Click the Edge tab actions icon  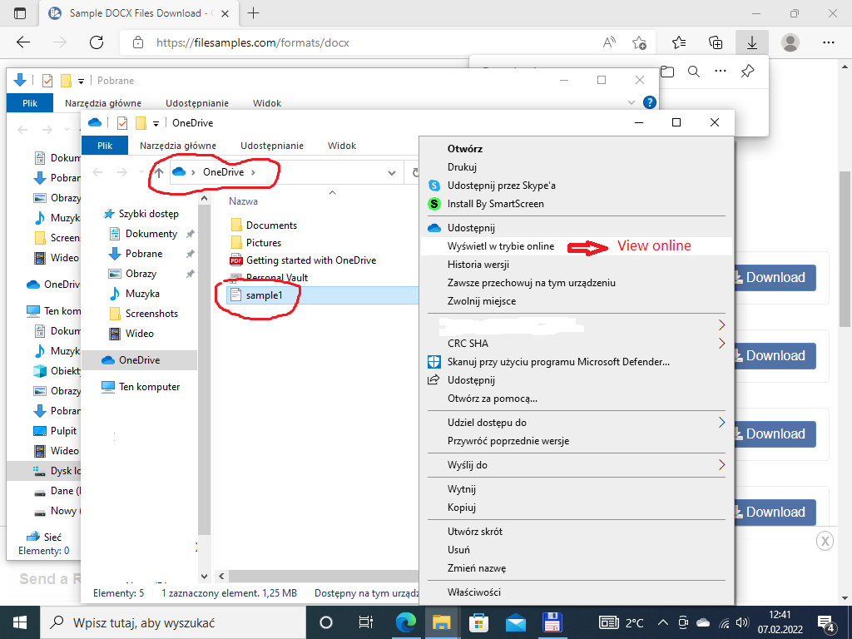(20, 13)
